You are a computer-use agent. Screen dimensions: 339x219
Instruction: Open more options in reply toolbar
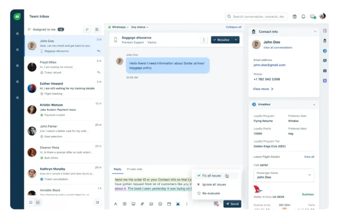(x=187, y=204)
